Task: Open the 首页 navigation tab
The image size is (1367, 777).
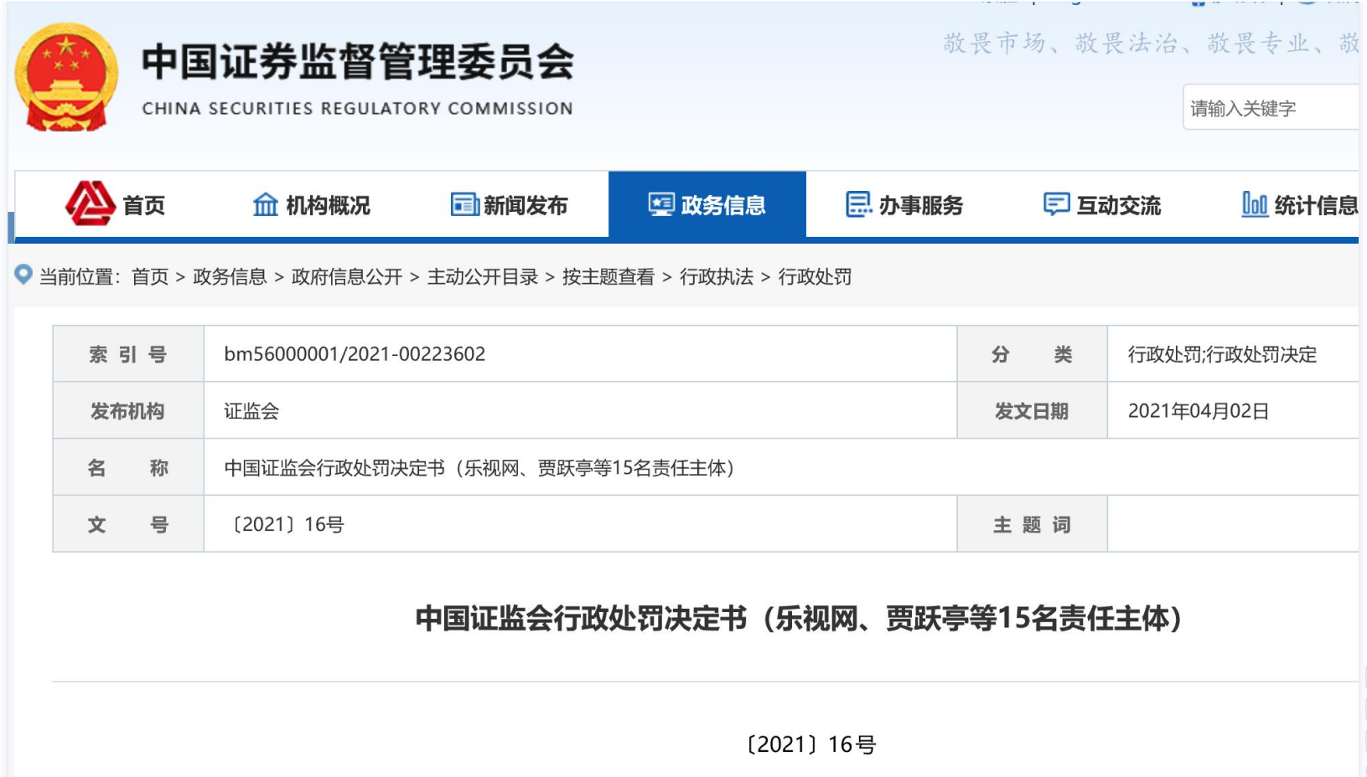Action: coord(143,205)
